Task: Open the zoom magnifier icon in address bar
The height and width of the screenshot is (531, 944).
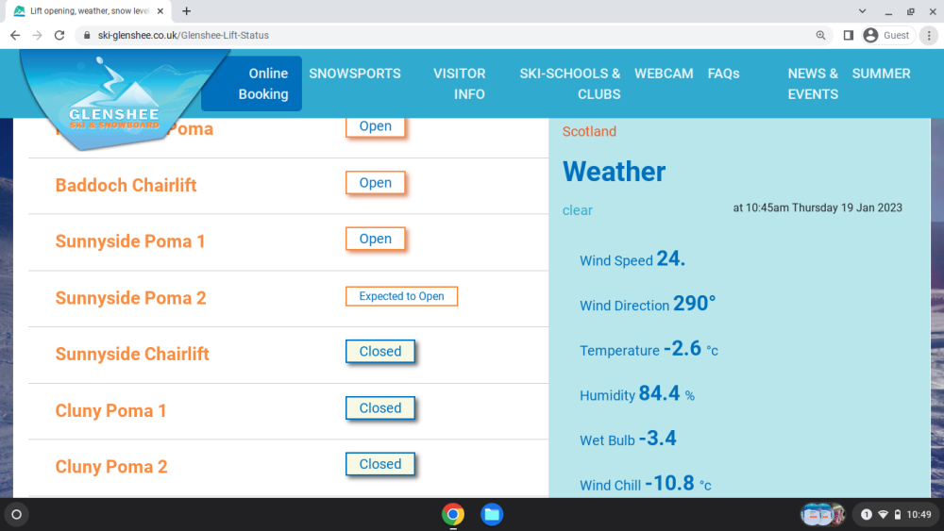Action: [820, 36]
